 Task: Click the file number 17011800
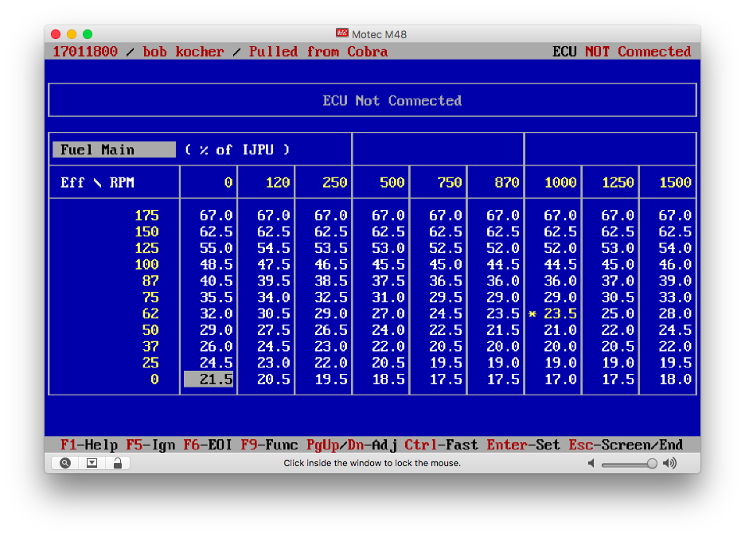click(85, 51)
